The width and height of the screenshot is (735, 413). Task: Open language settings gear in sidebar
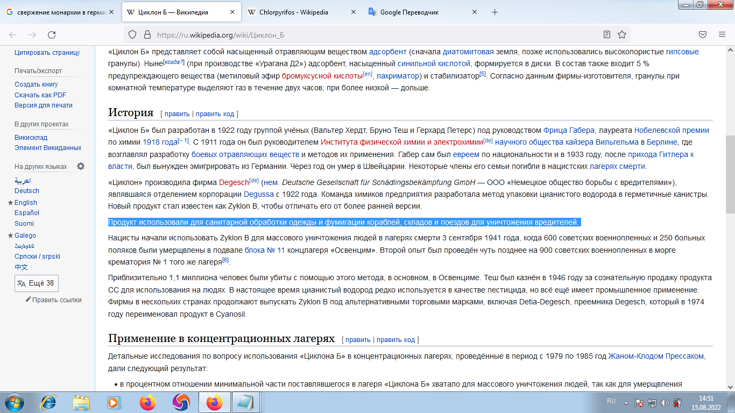point(81,166)
